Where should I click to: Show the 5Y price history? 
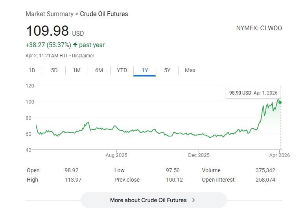167,70
